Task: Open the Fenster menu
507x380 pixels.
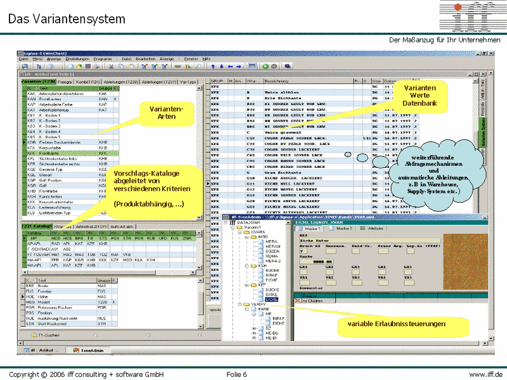Action: point(191,59)
